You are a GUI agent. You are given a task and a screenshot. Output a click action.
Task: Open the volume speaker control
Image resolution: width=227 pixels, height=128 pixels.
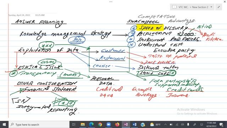183,124
